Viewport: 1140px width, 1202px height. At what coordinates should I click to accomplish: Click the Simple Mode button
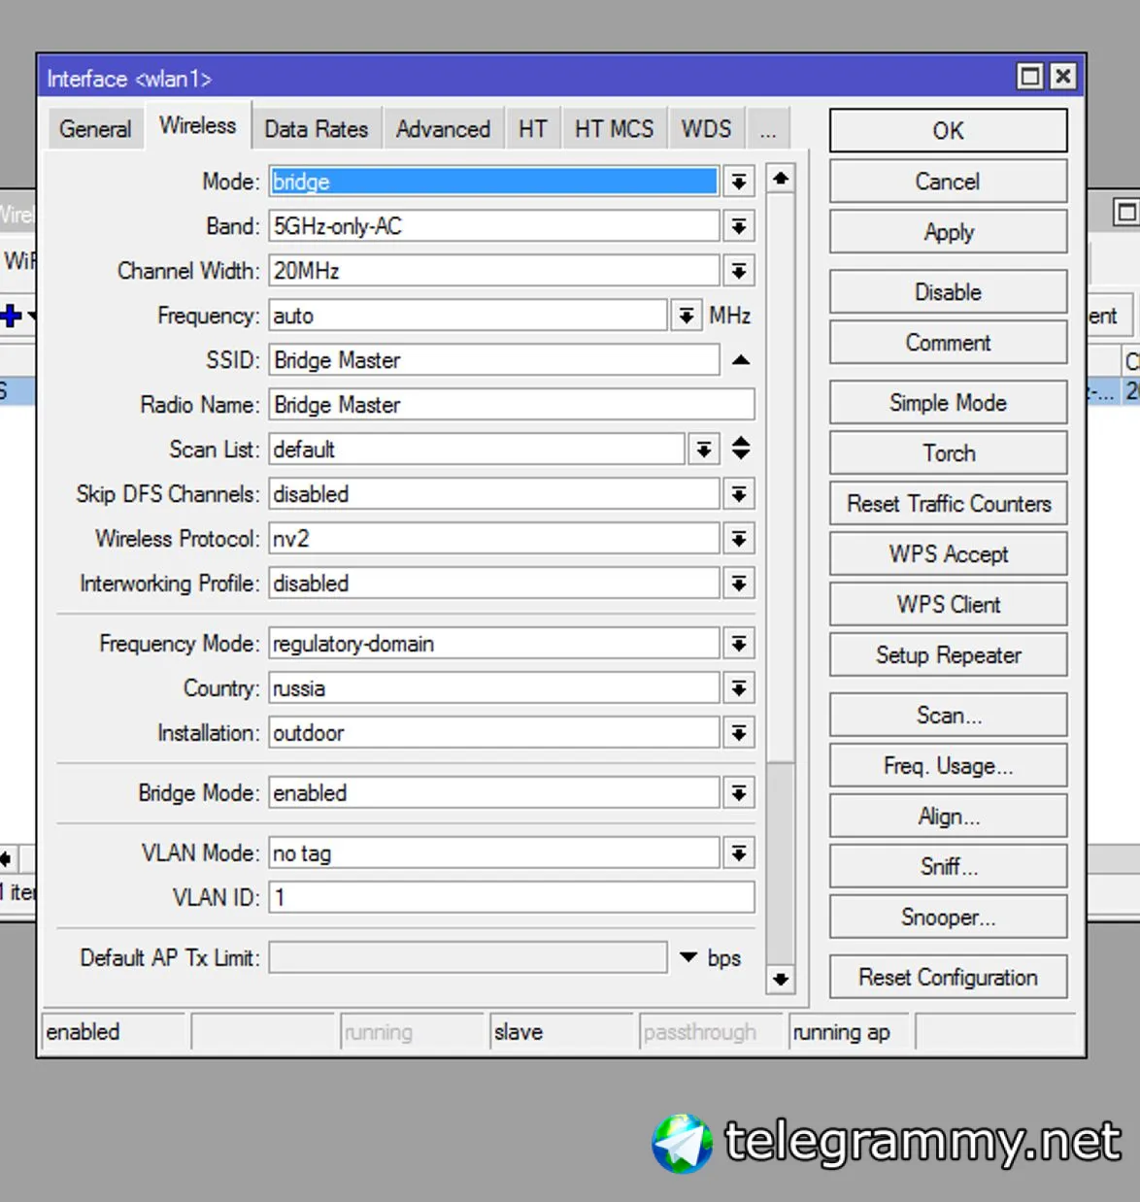[x=949, y=403]
